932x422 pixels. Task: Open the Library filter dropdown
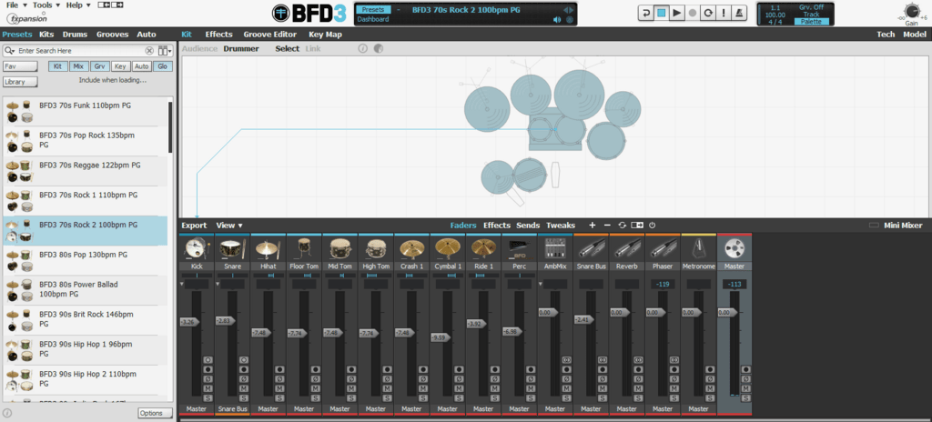pyautogui.click(x=20, y=82)
